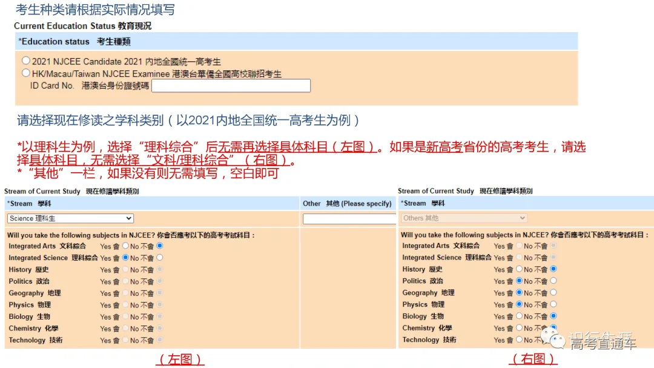Select No for Politics in left table
Viewport: 654px width, 368px height.
(160, 281)
